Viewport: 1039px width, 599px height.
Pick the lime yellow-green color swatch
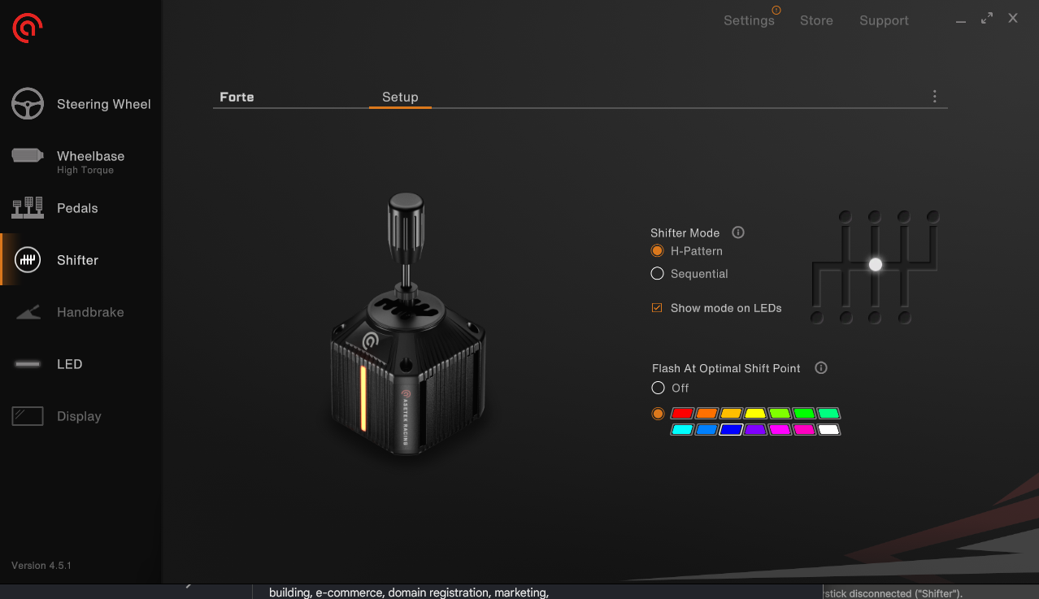pyautogui.click(x=780, y=414)
